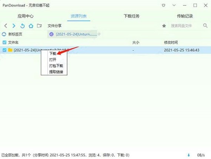Image resolution: width=211 pixels, height=159 pixels.
Task: Expand the title bar dropdown chevron
Action: tap(174, 6)
